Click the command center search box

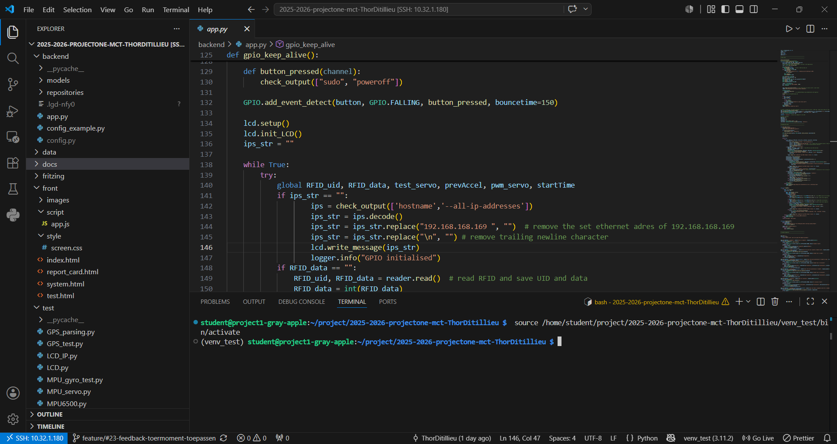coord(418,9)
